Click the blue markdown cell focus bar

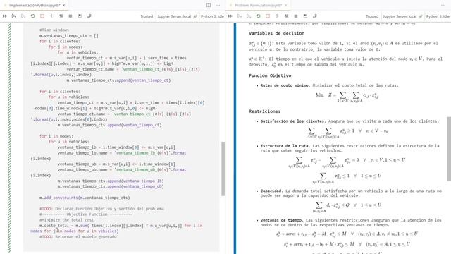point(235,138)
